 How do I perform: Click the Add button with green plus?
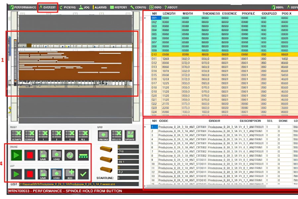click(70, 174)
